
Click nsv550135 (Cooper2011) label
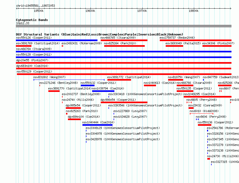coord(194,88)
